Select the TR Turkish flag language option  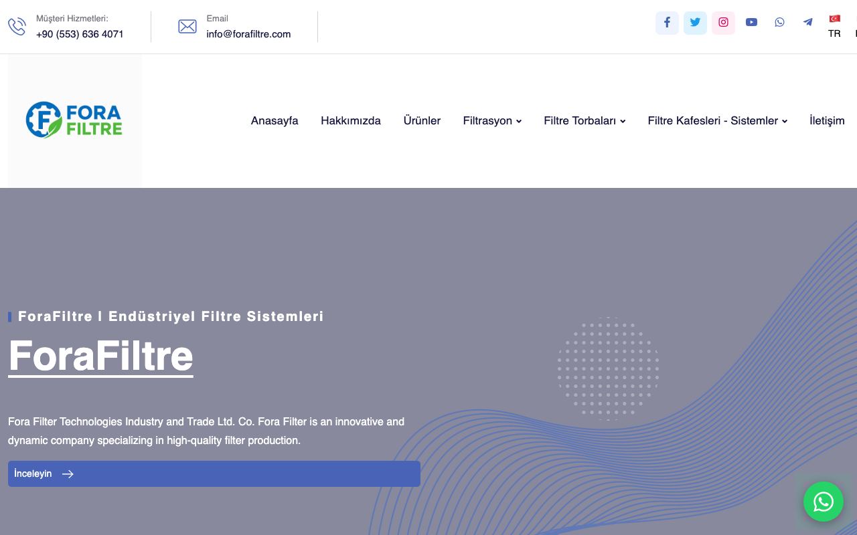pos(834,26)
